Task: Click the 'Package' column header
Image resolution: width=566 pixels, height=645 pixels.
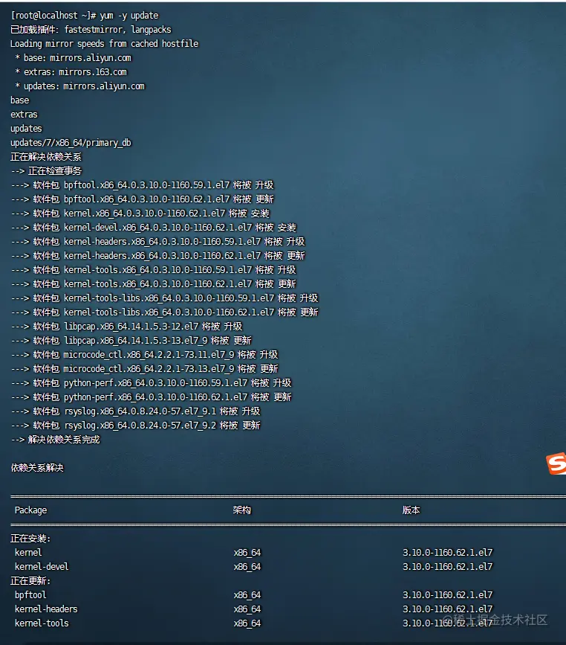Action: (30, 510)
